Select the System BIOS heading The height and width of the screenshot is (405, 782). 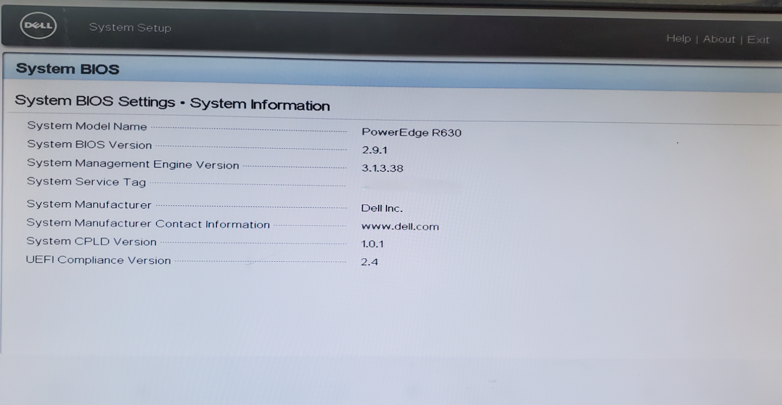(67, 69)
